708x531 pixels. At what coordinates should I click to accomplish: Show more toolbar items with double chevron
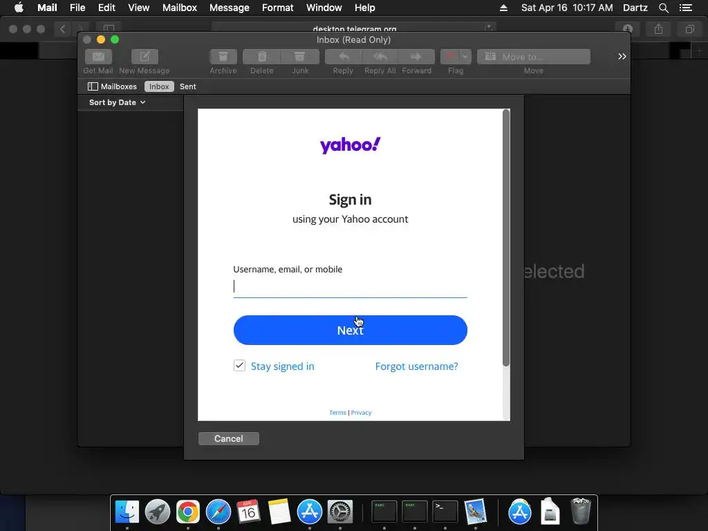click(622, 57)
